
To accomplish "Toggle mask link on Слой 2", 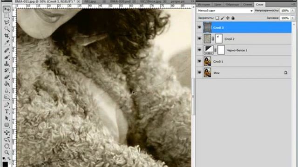I will (213, 39).
